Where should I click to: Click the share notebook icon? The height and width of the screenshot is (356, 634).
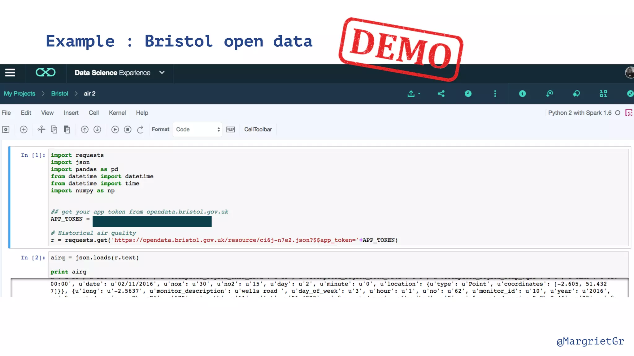[x=441, y=94]
